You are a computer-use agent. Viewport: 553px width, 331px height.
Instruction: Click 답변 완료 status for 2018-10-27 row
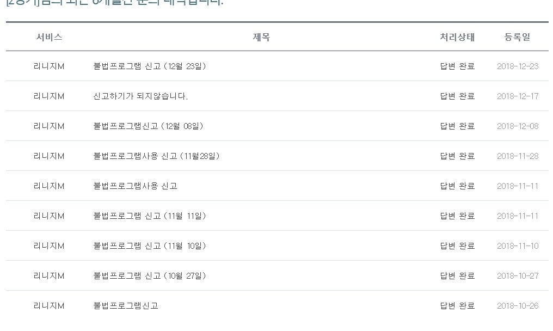(x=457, y=277)
